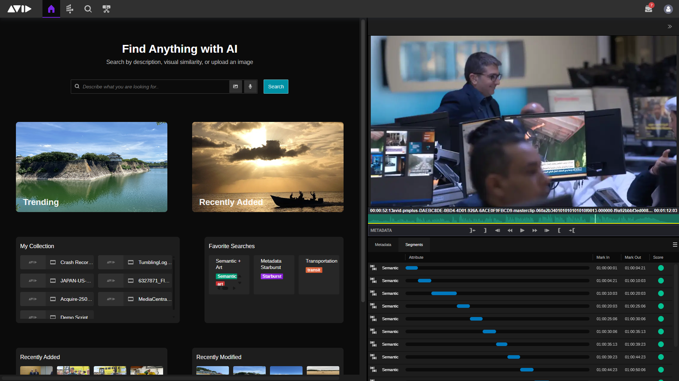This screenshot has height=381, width=679.
Task: Select the scissors edit icon in top bar
Action: pos(106,9)
